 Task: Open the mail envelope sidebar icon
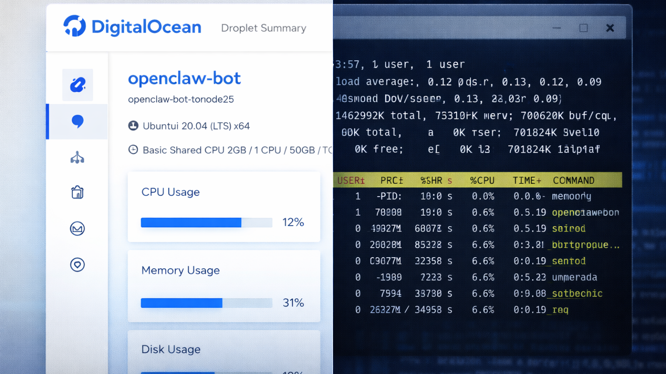pyautogui.click(x=77, y=229)
